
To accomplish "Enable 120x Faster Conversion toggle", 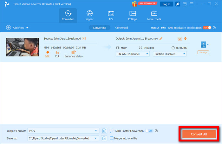I will [x=149, y=131].
